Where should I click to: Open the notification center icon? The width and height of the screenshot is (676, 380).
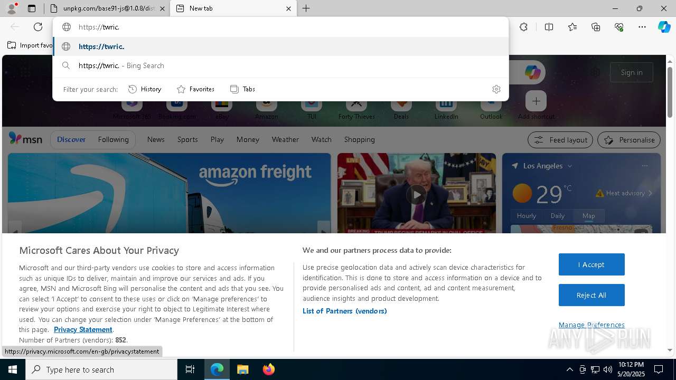click(659, 369)
